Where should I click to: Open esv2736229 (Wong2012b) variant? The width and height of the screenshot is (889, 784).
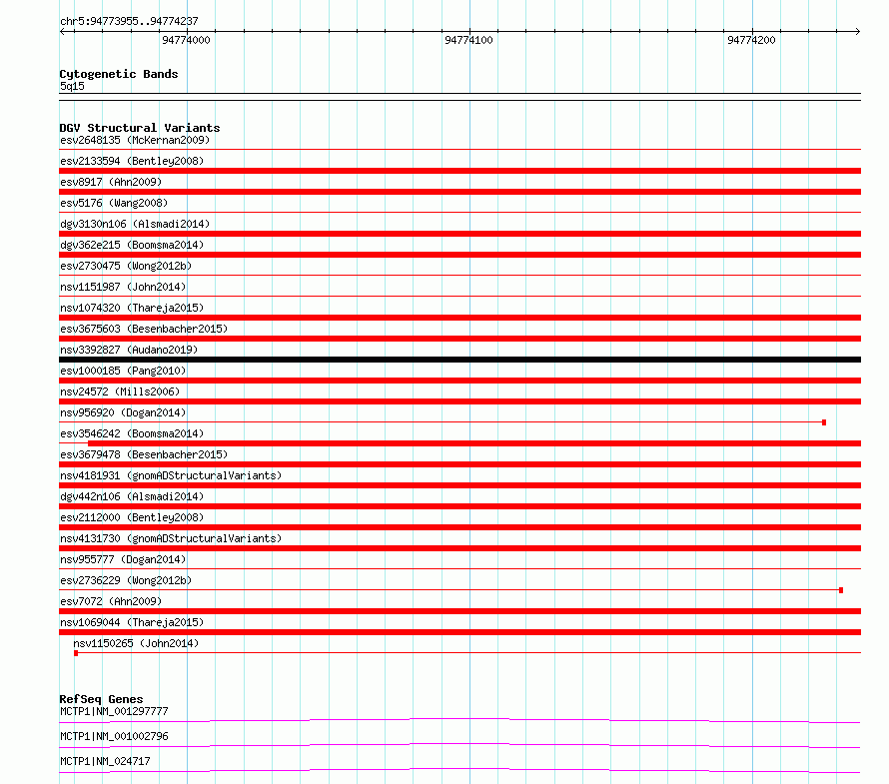(x=126, y=580)
